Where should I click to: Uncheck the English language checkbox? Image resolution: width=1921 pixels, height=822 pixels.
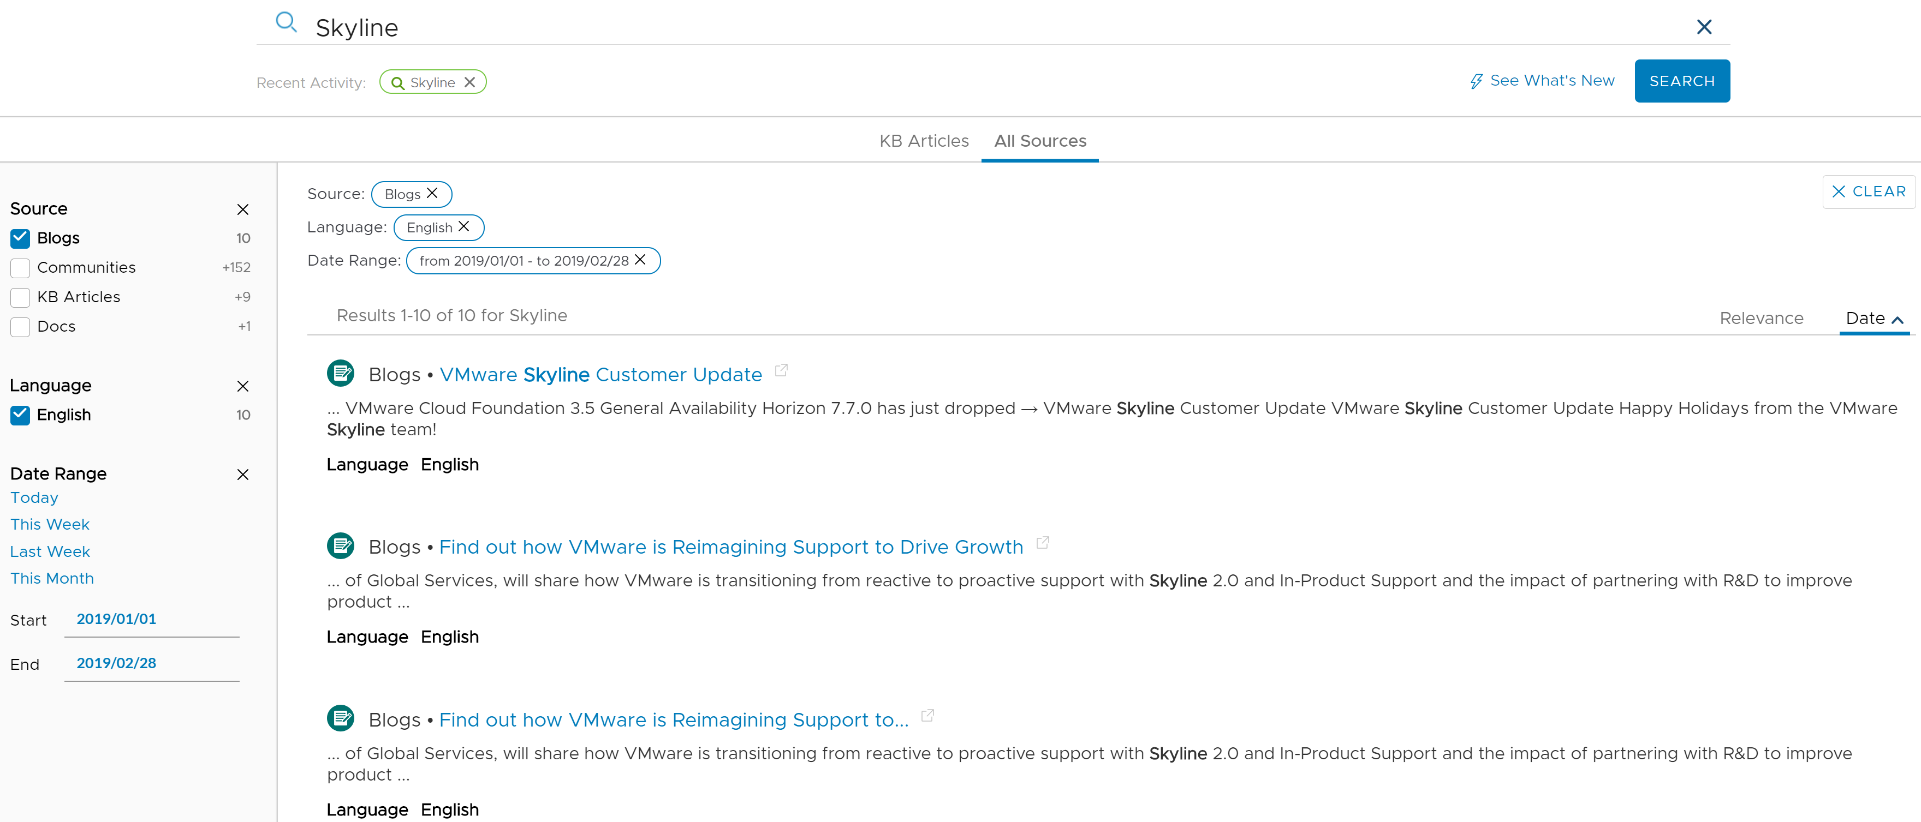pyautogui.click(x=20, y=415)
